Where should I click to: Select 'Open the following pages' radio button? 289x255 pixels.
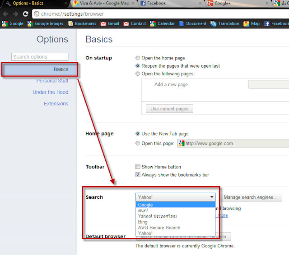tap(138, 73)
